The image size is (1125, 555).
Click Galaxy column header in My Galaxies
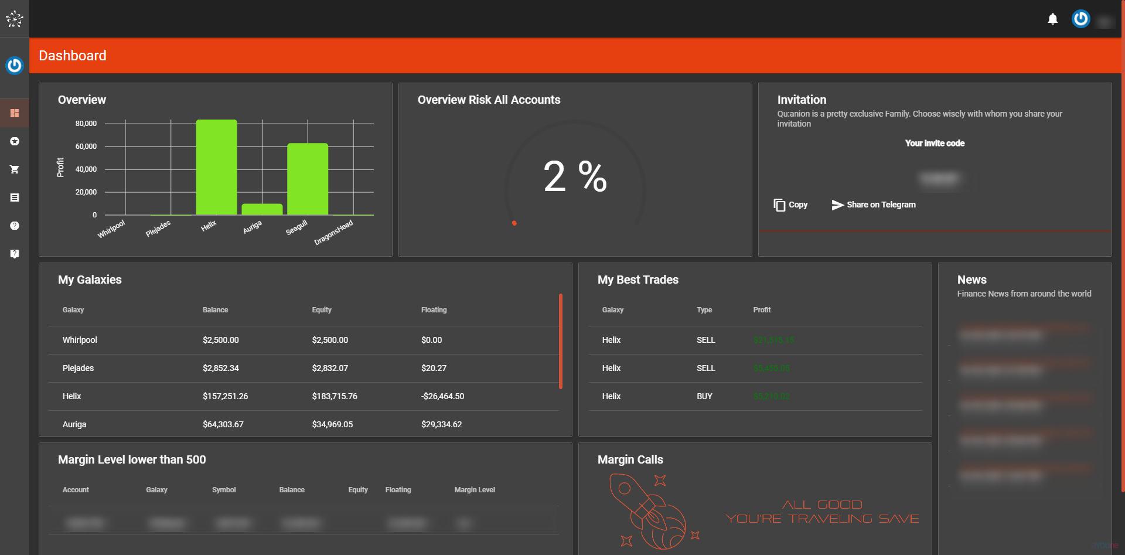tap(73, 310)
